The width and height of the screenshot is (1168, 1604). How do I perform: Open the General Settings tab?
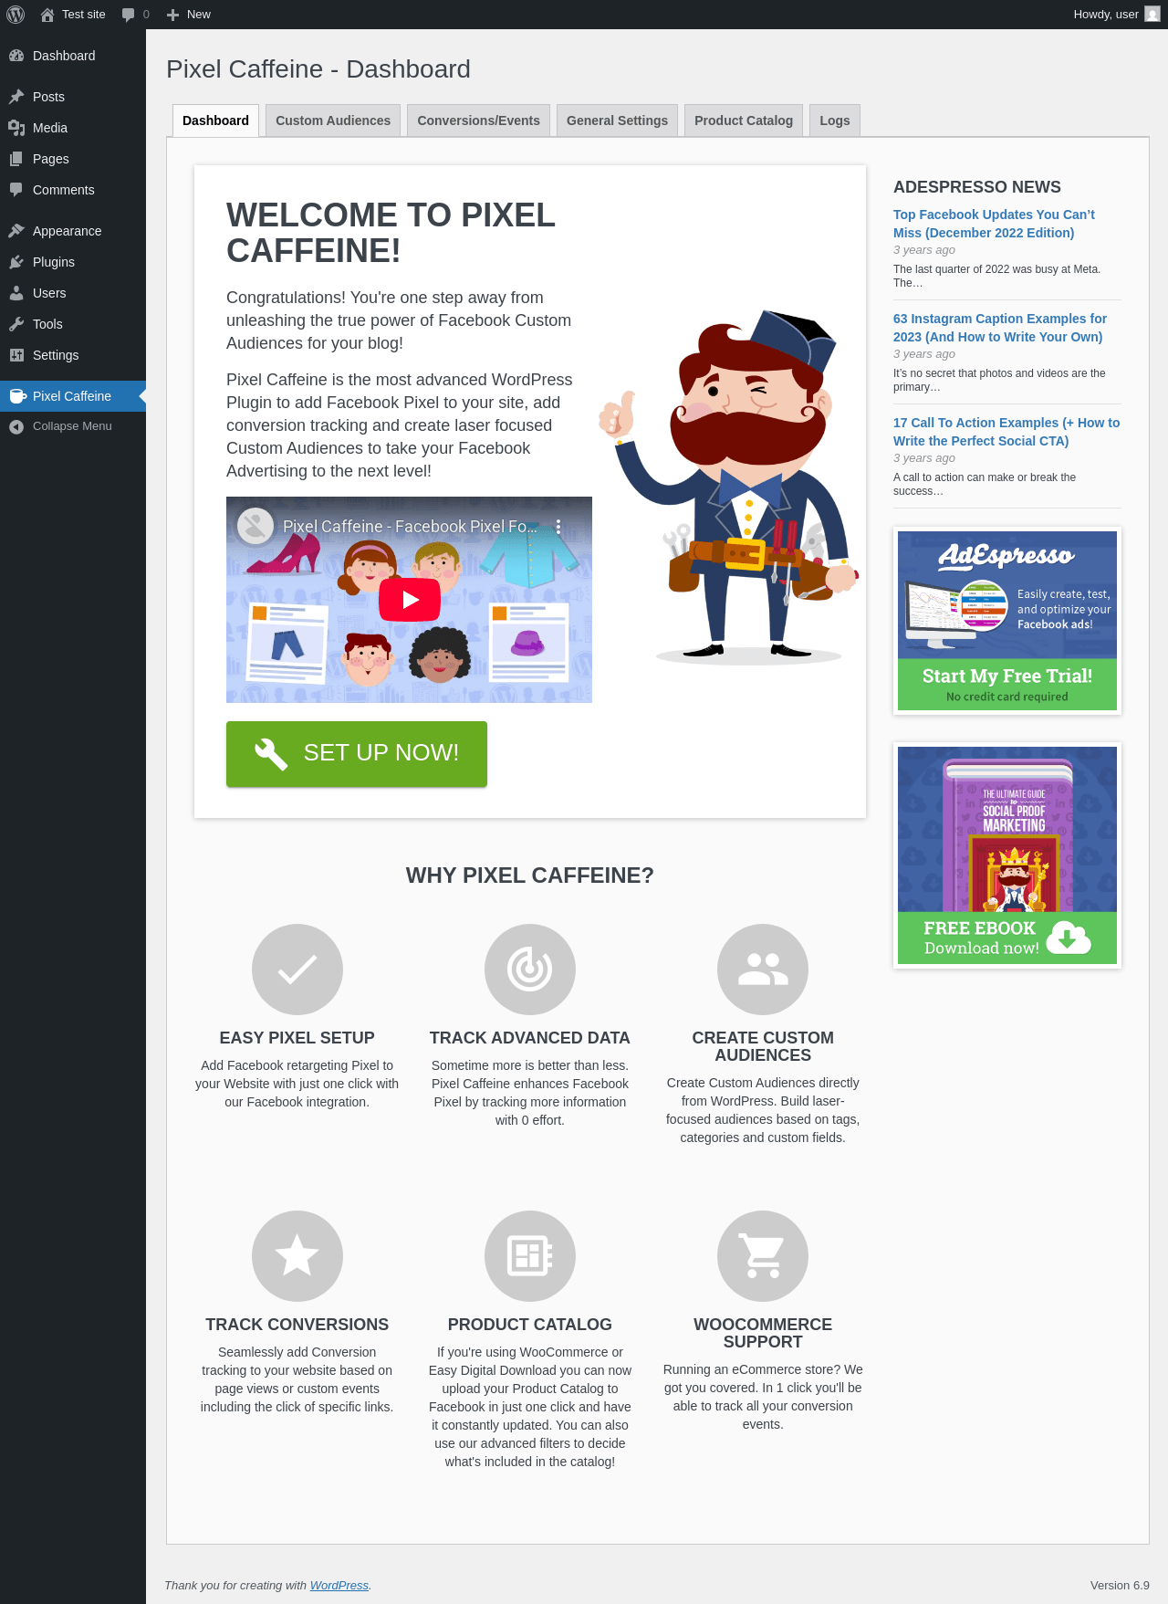point(617,121)
